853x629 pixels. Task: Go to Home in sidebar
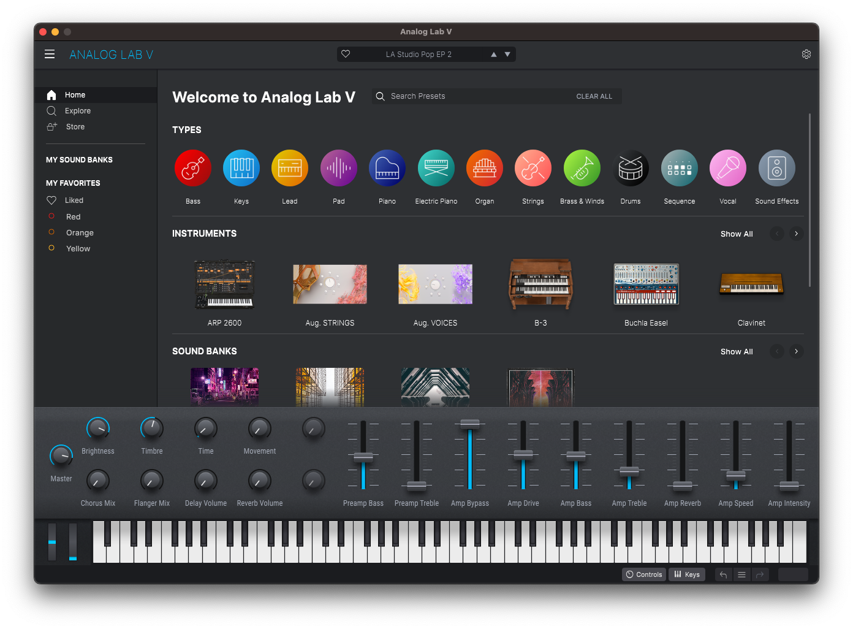click(x=96, y=95)
